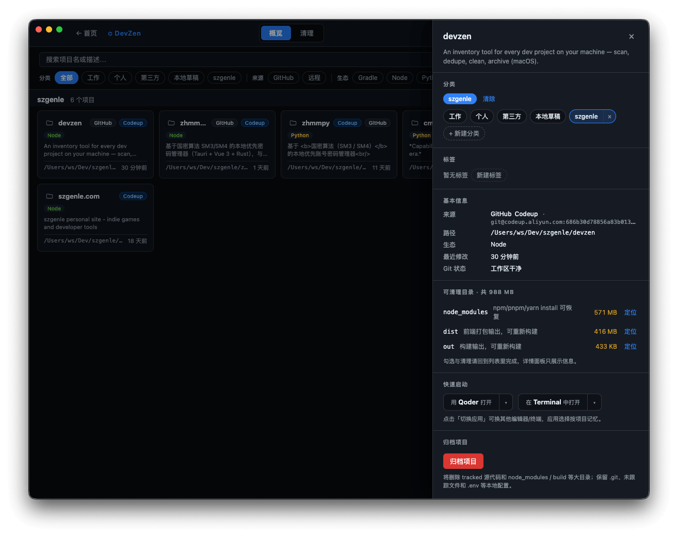
Task: Select the 全部 category filter
Action: click(67, 78)
